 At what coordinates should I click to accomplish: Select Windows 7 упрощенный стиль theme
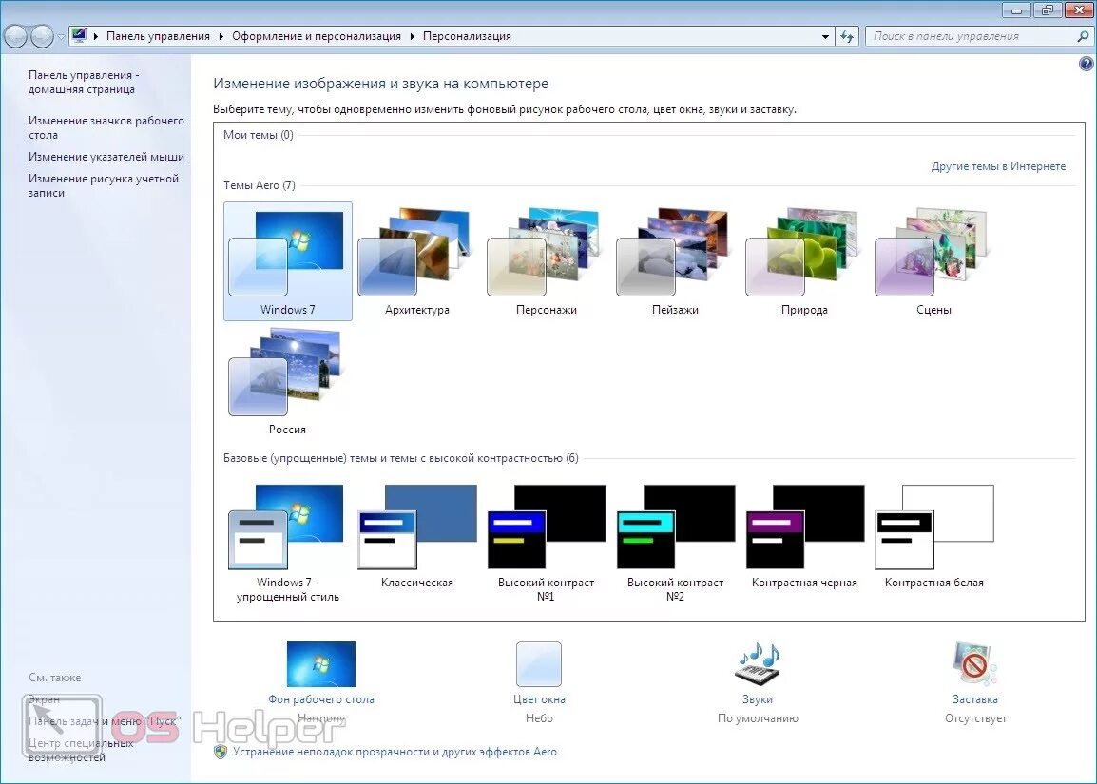[x=287, y=543]
